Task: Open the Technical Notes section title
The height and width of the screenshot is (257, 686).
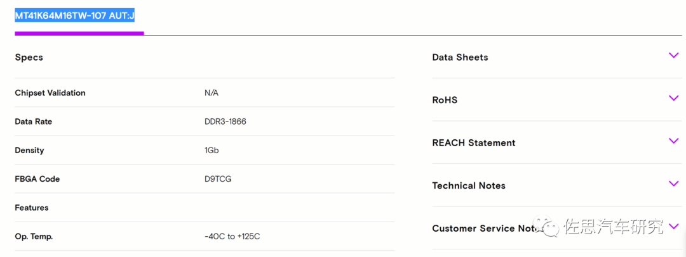Action: click(x=469, y=185)
